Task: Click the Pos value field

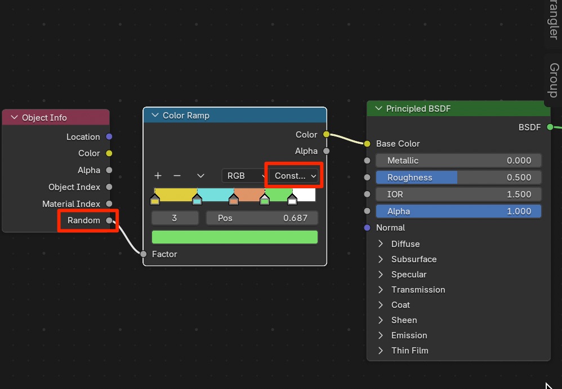Action: [x=262, y=218]
